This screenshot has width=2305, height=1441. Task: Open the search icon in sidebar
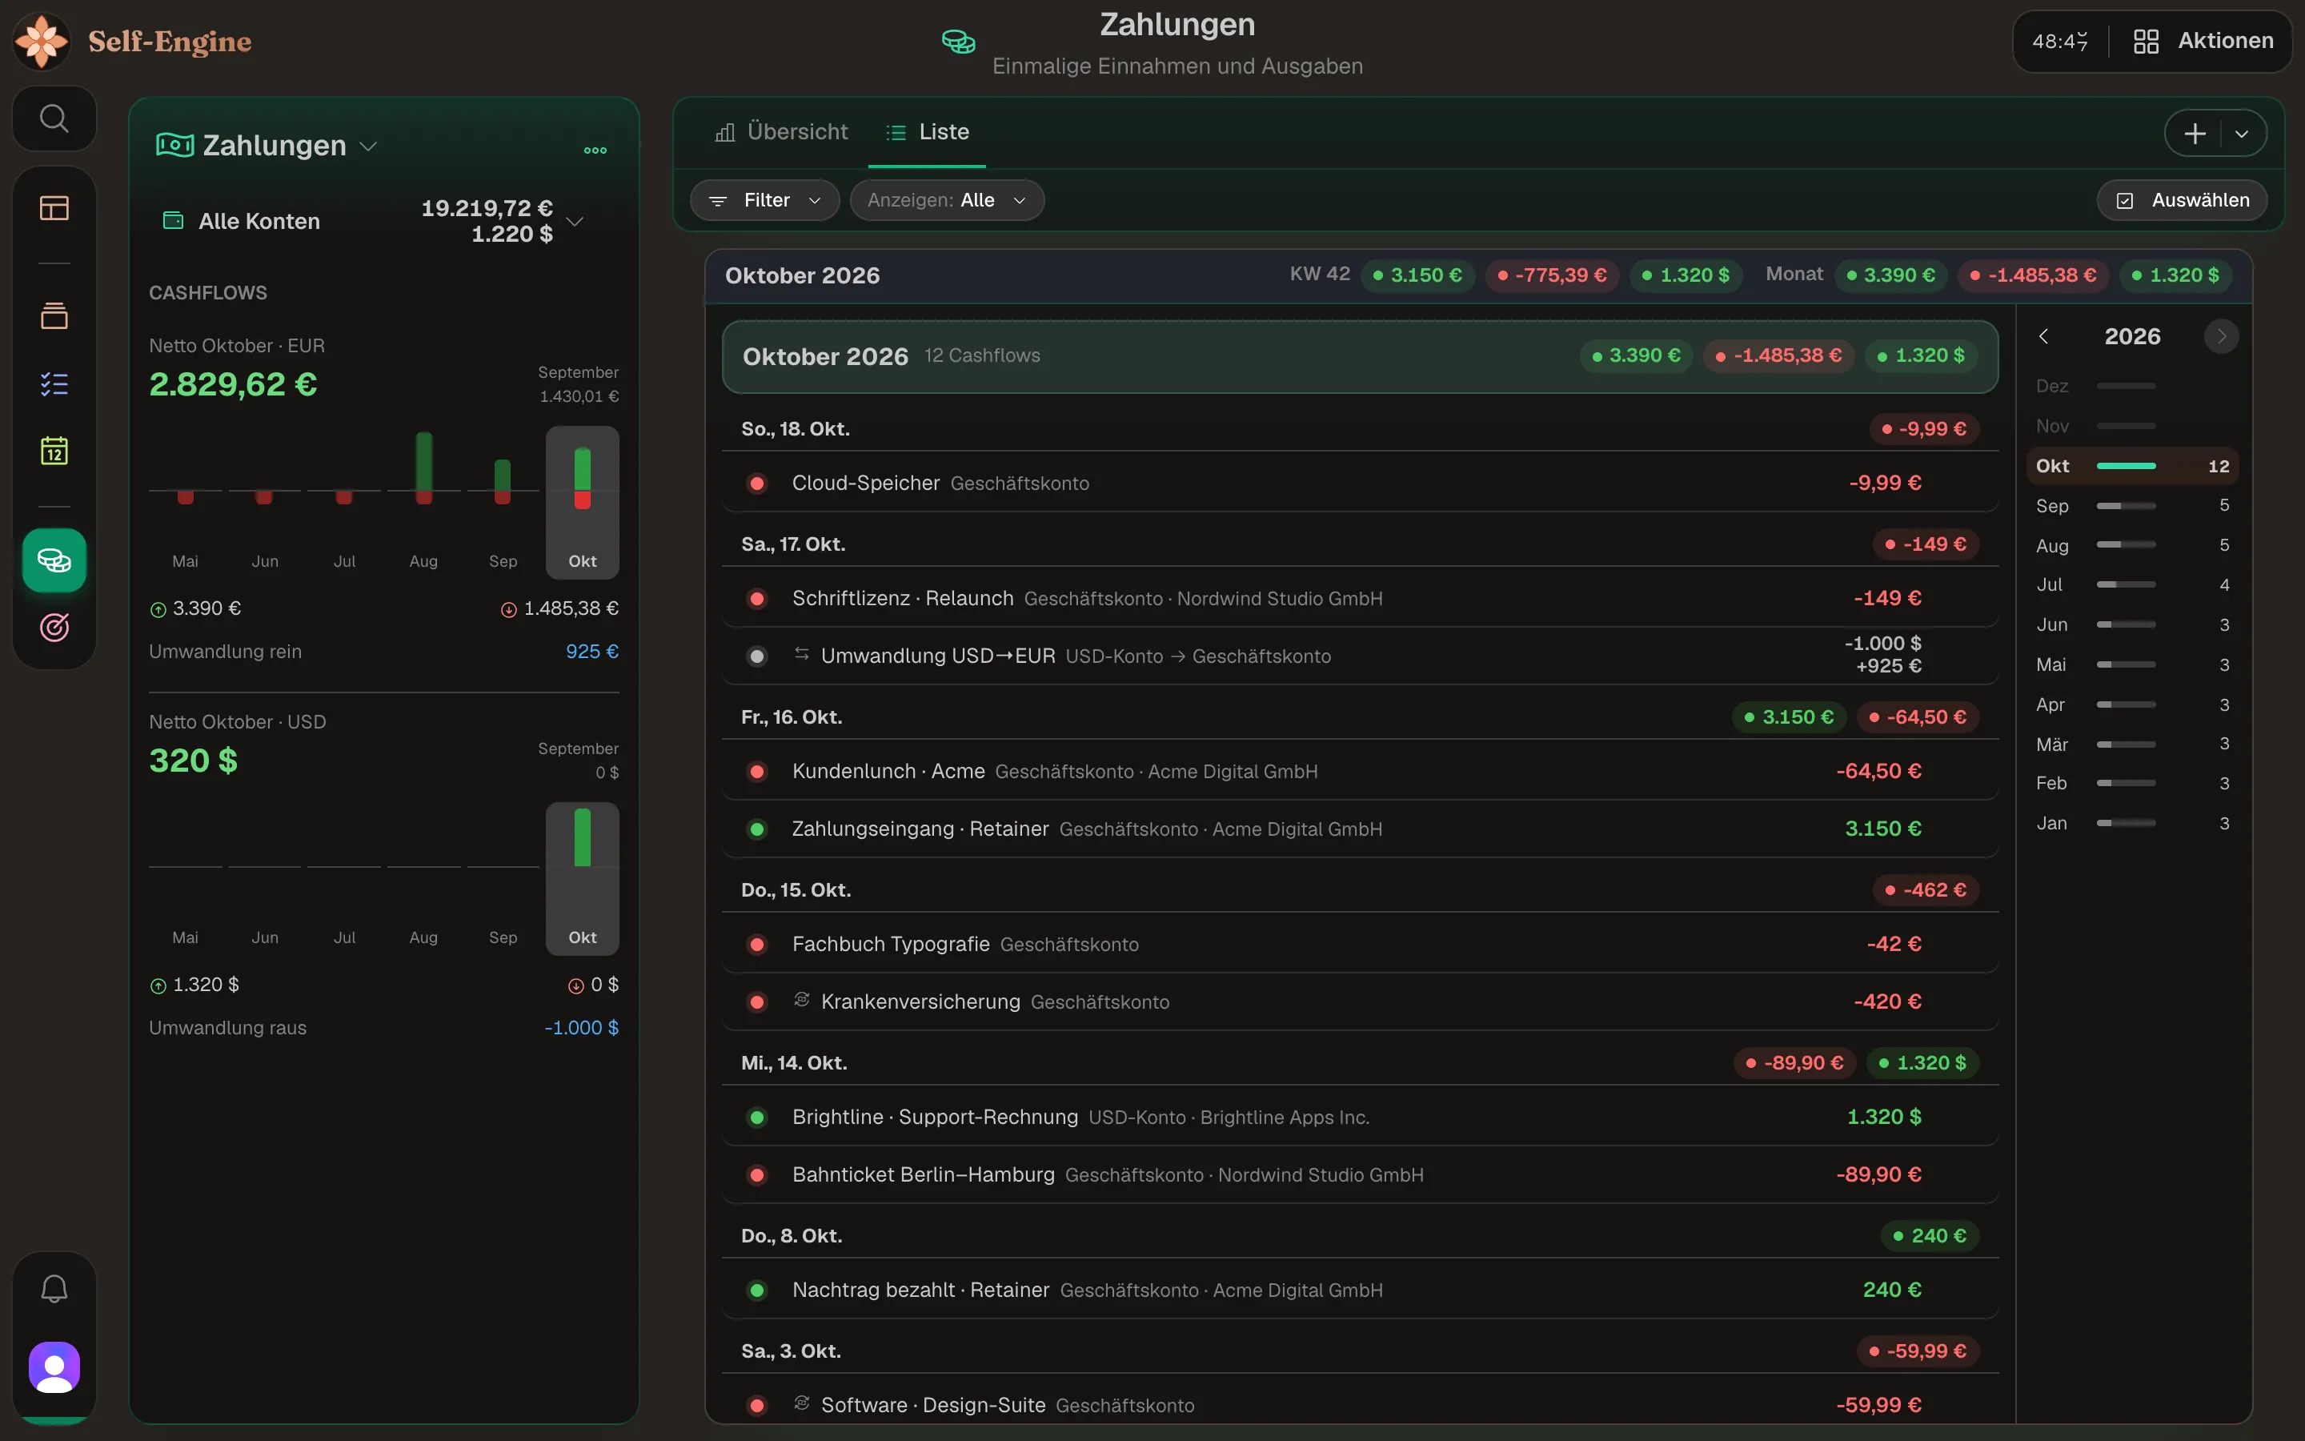click(x=54, y=119)
